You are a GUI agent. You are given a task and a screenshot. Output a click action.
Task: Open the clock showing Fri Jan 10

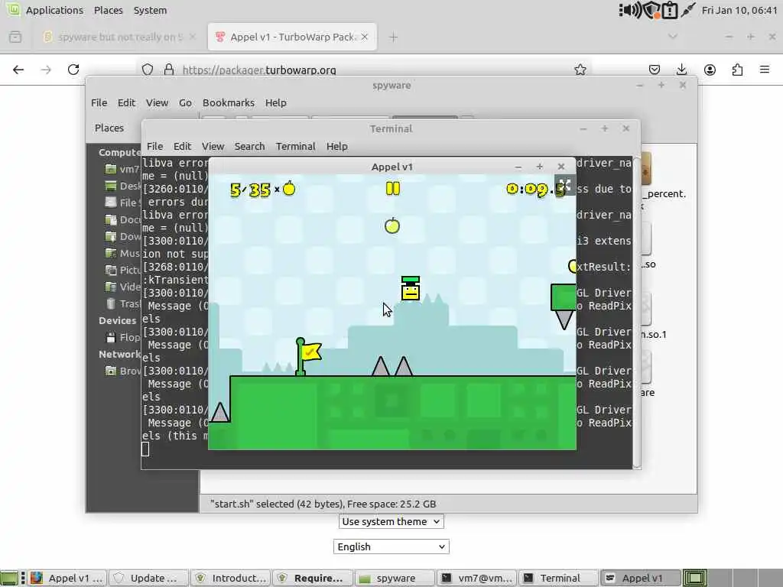pyautogui.click(x=739, y=10)
